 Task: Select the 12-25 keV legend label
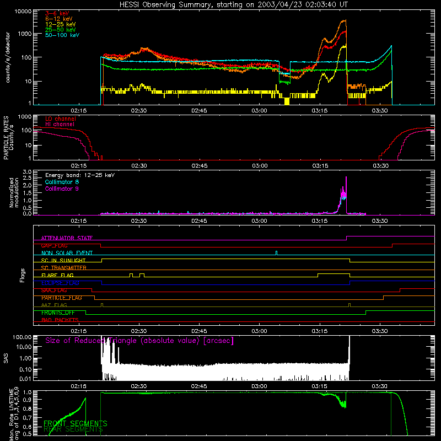coord(60,24)
